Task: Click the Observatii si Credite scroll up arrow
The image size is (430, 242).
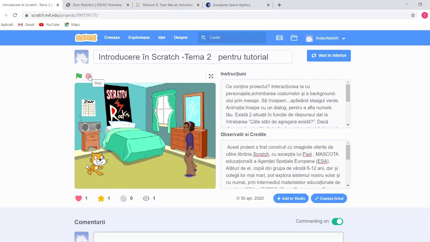Action: pos(348,143)
